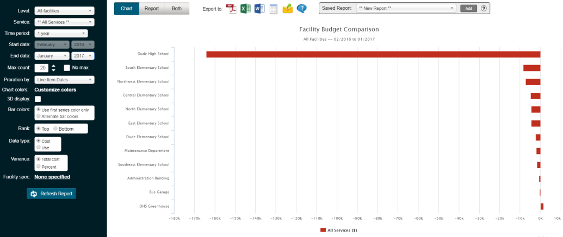Switch to the Report tab

(152, 9)
